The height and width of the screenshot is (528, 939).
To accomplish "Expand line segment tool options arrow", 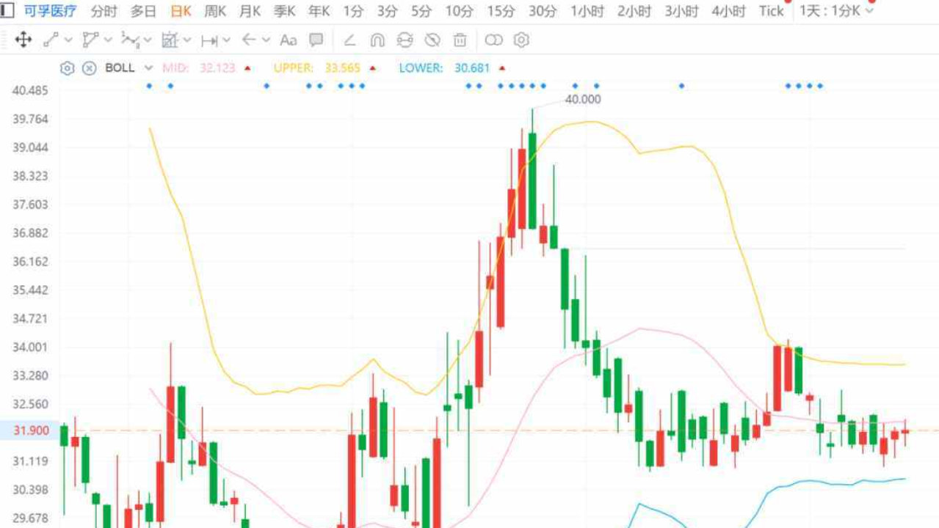I will (x=69, y=40).
